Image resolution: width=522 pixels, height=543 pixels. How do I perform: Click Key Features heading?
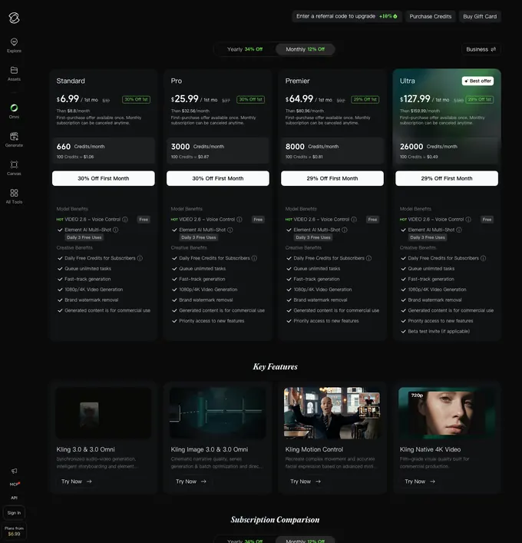click(275, 366)
